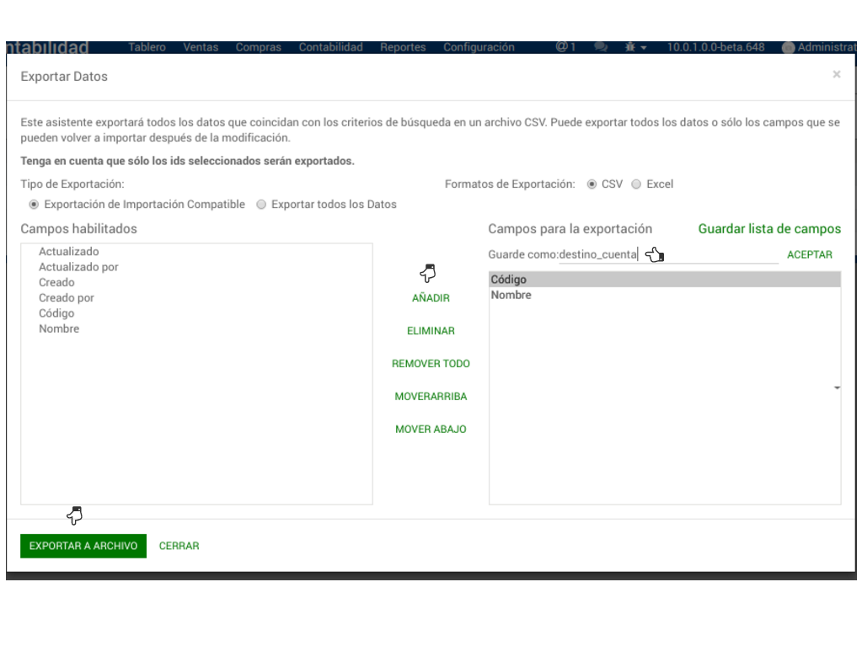Open the Reportes menu
This screenshot has width=862, height=646.
pyautogui.click(x=403, y=47)
